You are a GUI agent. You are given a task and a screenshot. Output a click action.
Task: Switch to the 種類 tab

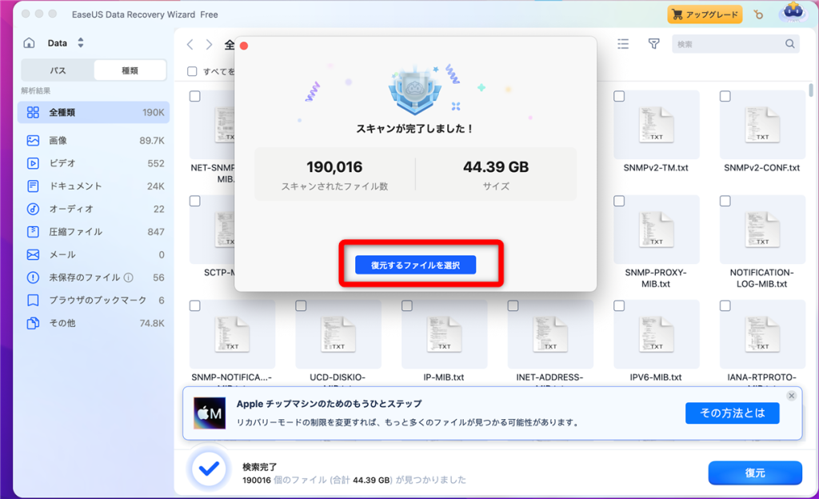point(130,70)
